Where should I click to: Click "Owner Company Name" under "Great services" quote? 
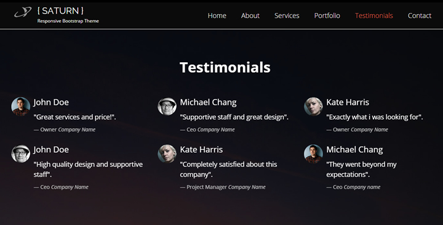pyautogui.click(x=65, y=129)
